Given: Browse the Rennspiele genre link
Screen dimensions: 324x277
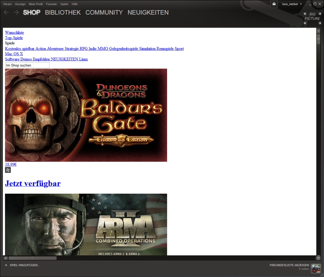Looking at the screenshot, I should pyautogui.click(x=165, y=49).
